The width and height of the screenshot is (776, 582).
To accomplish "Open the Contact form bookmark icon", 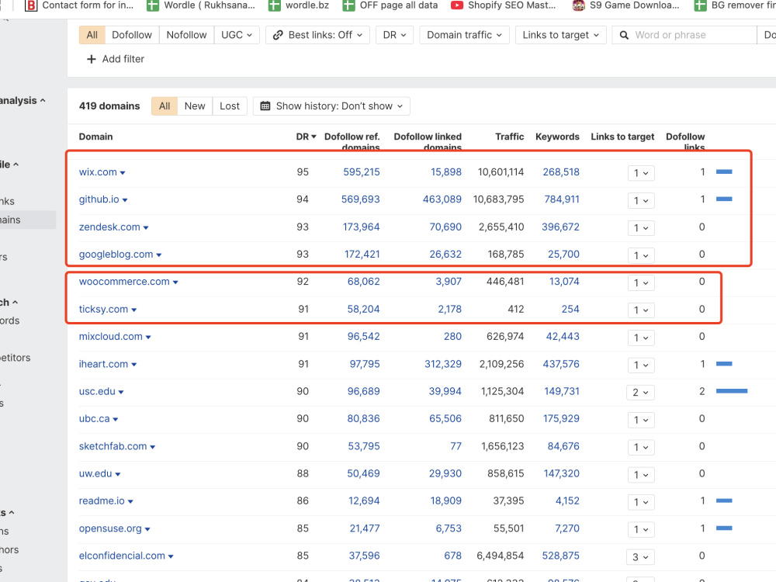I will click(x=31, y=5).
